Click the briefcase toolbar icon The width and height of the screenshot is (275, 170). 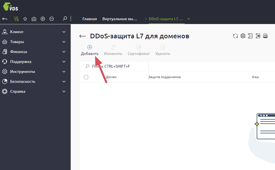tap(34, 19)
